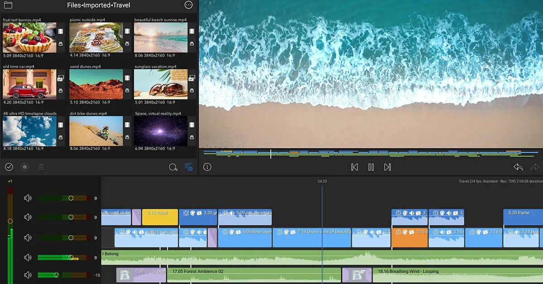The image size is (543, 284).
Task: Mute the bottom audio track at -15
Action: tap(28, 275)
